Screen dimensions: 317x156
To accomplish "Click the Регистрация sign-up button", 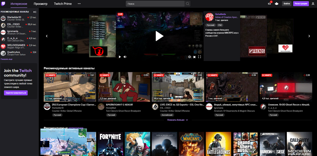I will (x=301, y=4).
